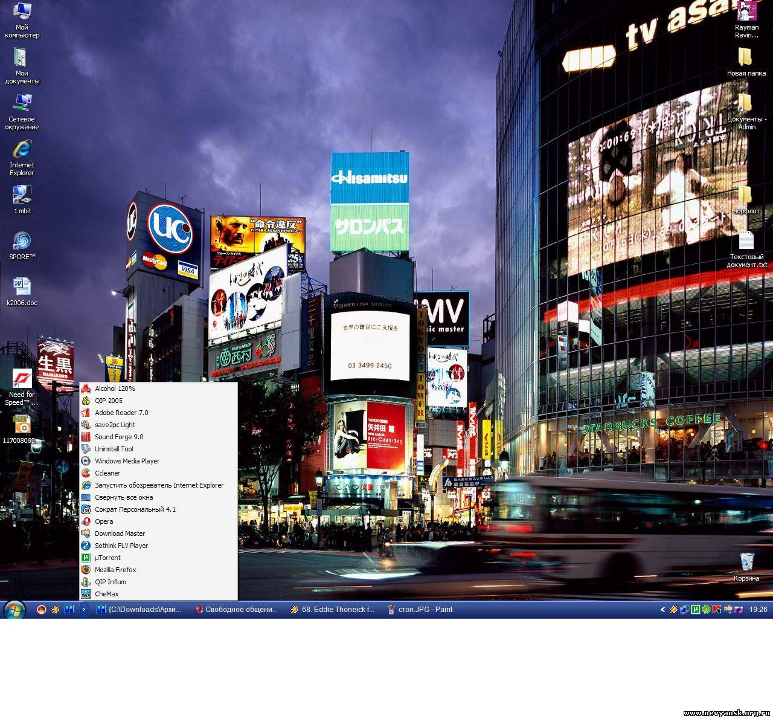Select the SPORE game shortcut

(22, 246)
